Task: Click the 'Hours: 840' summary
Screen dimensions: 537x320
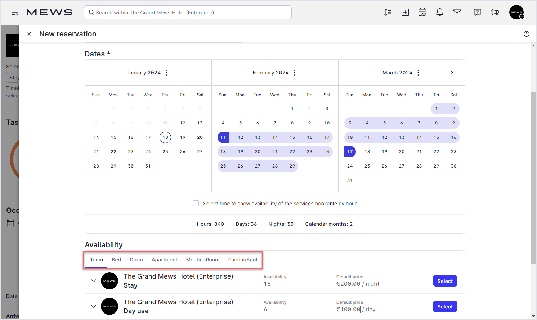Action: tap(210, 224)
